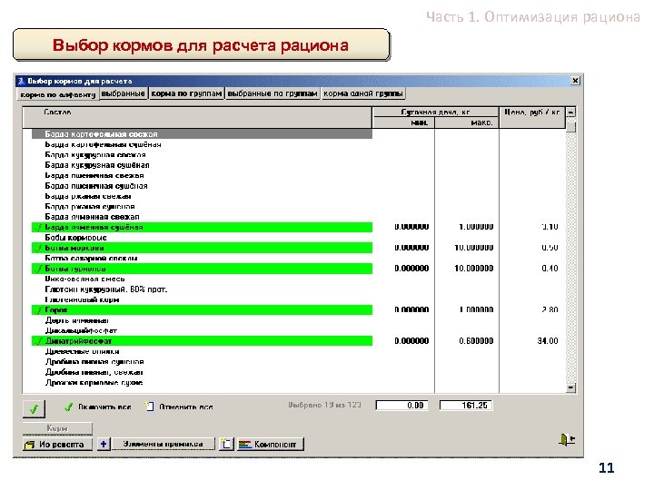654x490 pixels.
Task: Switch to выбранные tab
Action: (x=123, y=93)
